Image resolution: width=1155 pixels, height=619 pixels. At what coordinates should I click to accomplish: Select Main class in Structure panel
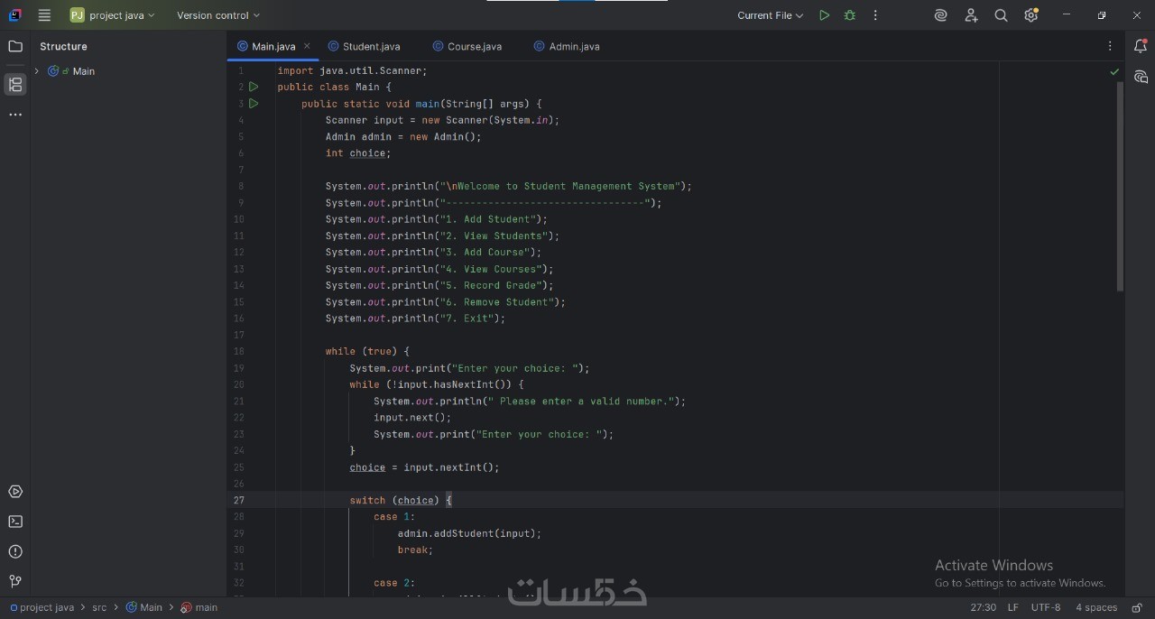[83, 71]
